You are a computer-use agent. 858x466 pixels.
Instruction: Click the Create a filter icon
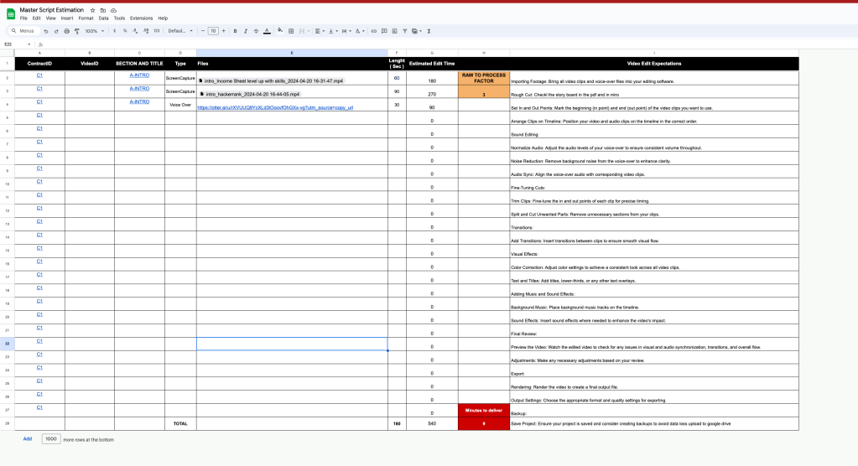tap(405, 31)
